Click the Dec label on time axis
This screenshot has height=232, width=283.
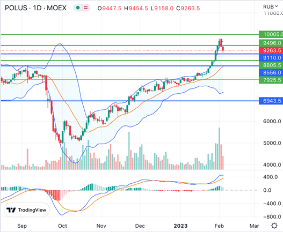(x=140, y=226)
